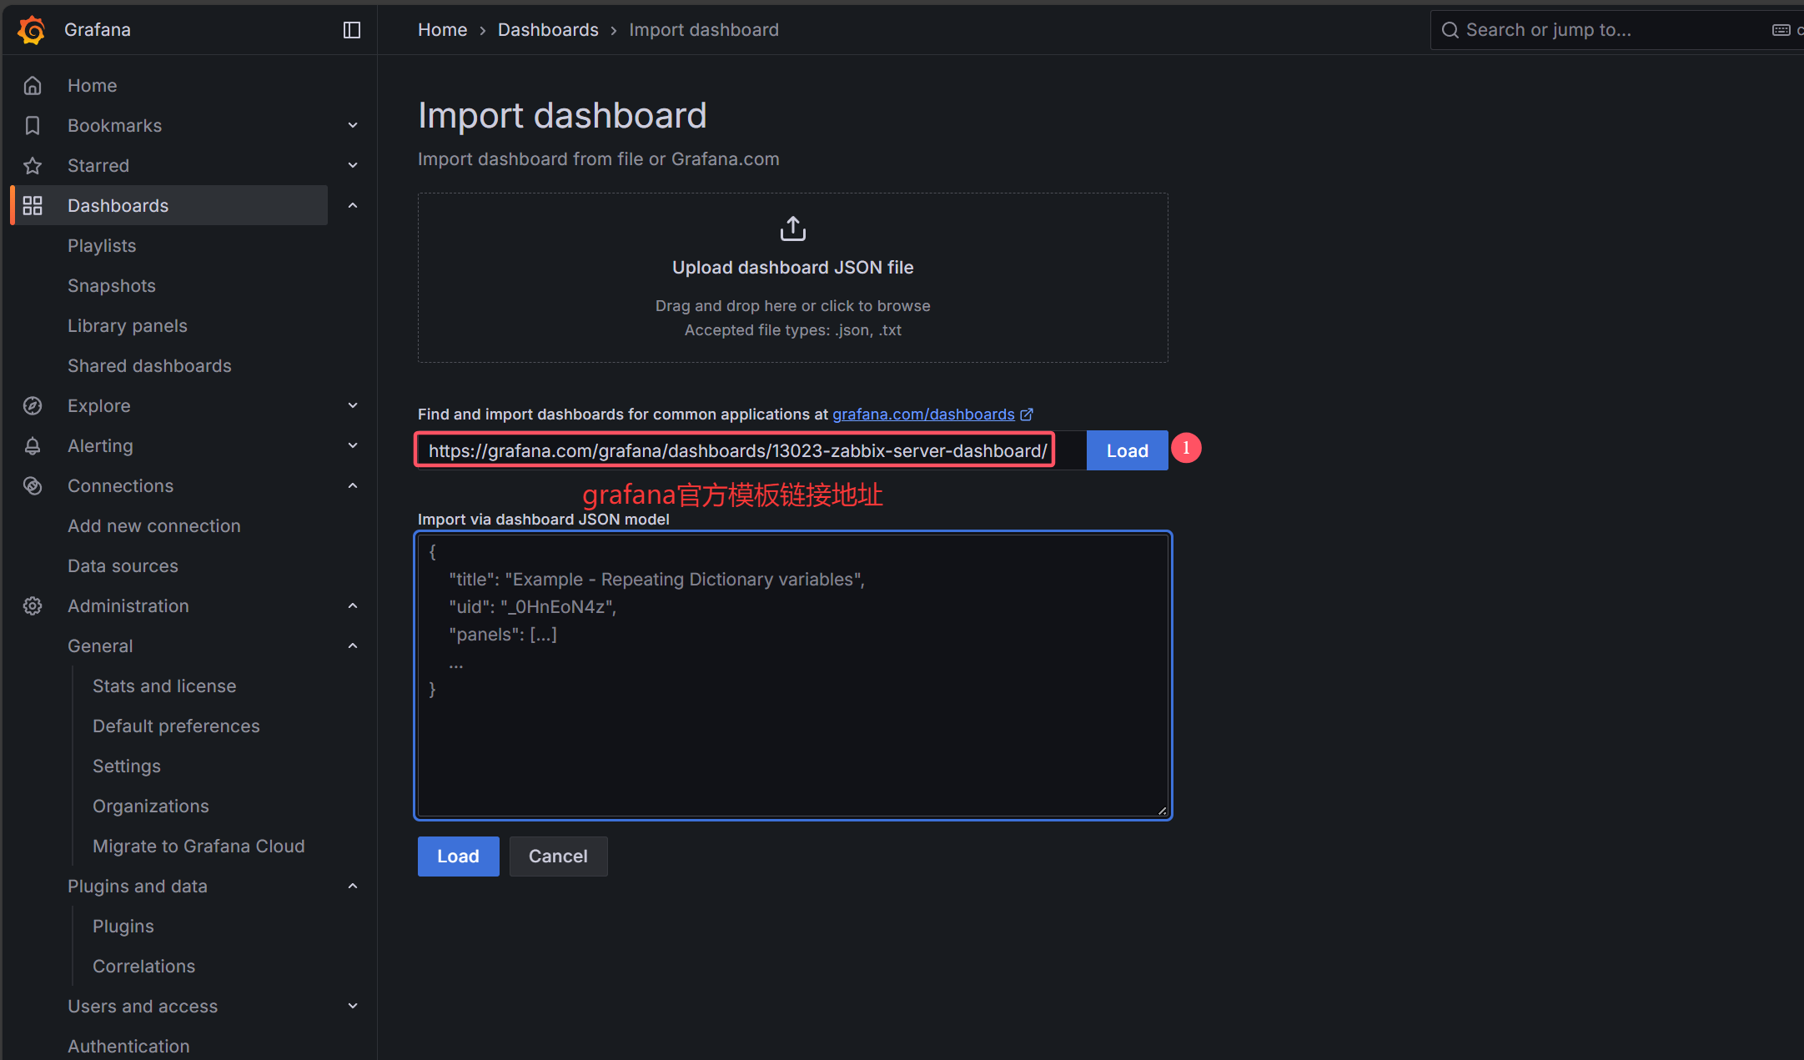The width and height of the screenshot is (1804, 1060).
Task: Collapse the Administration section chevron
Action: pos(353,606)
